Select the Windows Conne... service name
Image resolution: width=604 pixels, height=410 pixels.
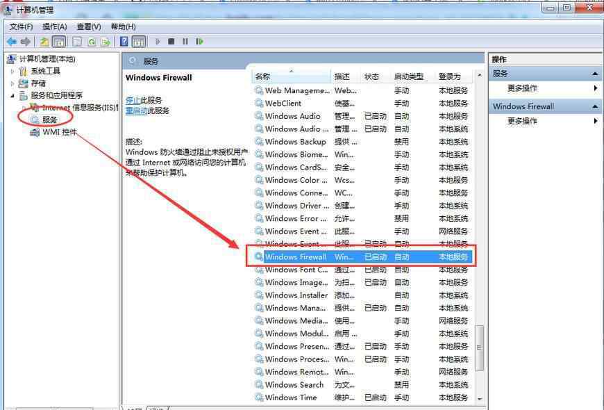coord(296,193)
